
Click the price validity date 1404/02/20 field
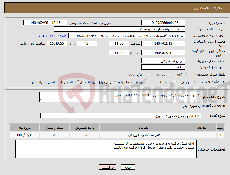(x=163, y=53)
